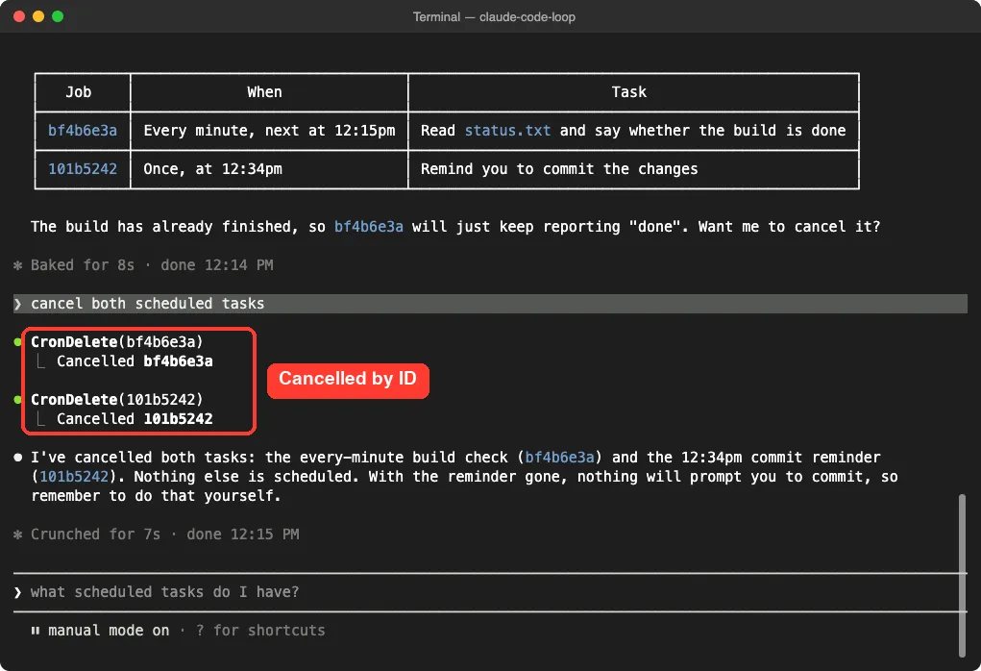
Task: Click 'manual mode on' status text
Action: click(109, 631)
